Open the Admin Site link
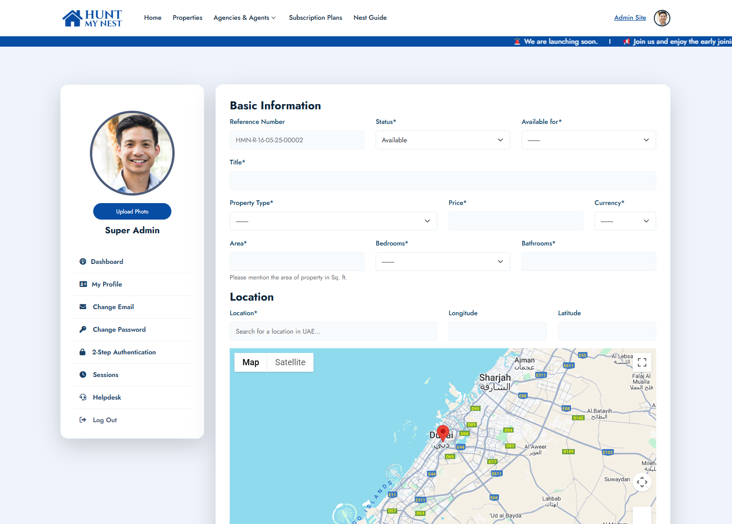Image resolution: width=732 pixels, height=524 pixels. pyautogui.click(x=630, y=18)
